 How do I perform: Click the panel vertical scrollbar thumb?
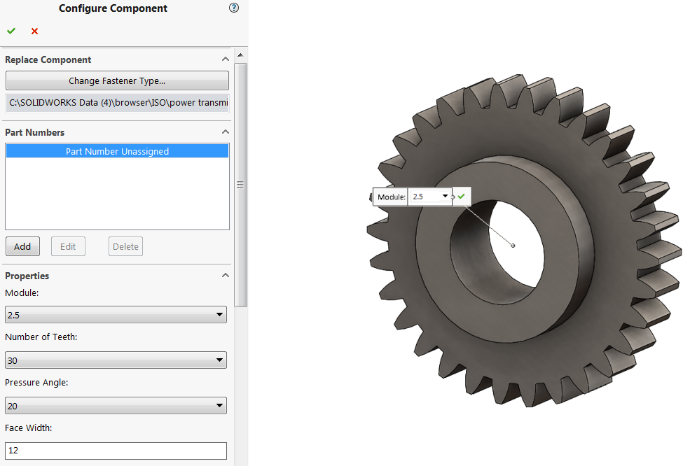240,185
